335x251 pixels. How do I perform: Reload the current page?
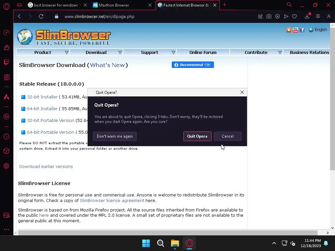point(41,16)
